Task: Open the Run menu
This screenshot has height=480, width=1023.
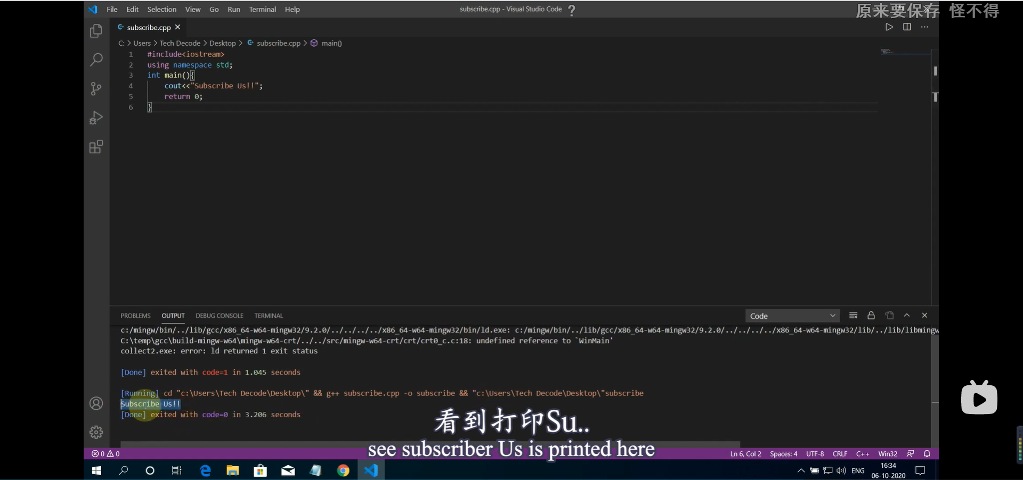Action: click(234, 9)
